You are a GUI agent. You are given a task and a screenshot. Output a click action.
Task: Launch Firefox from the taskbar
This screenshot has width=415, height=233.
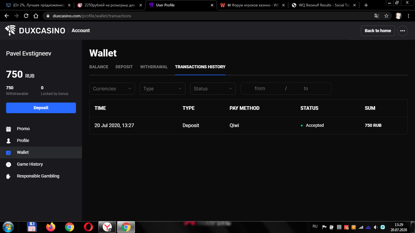tap(51, 227)
